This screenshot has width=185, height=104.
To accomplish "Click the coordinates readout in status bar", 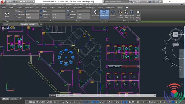I will click(37, 102).
